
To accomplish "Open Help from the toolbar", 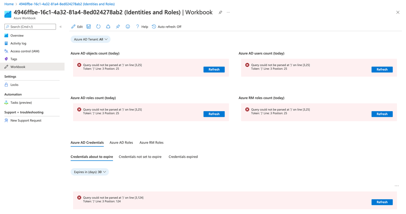I will [142, 27].
